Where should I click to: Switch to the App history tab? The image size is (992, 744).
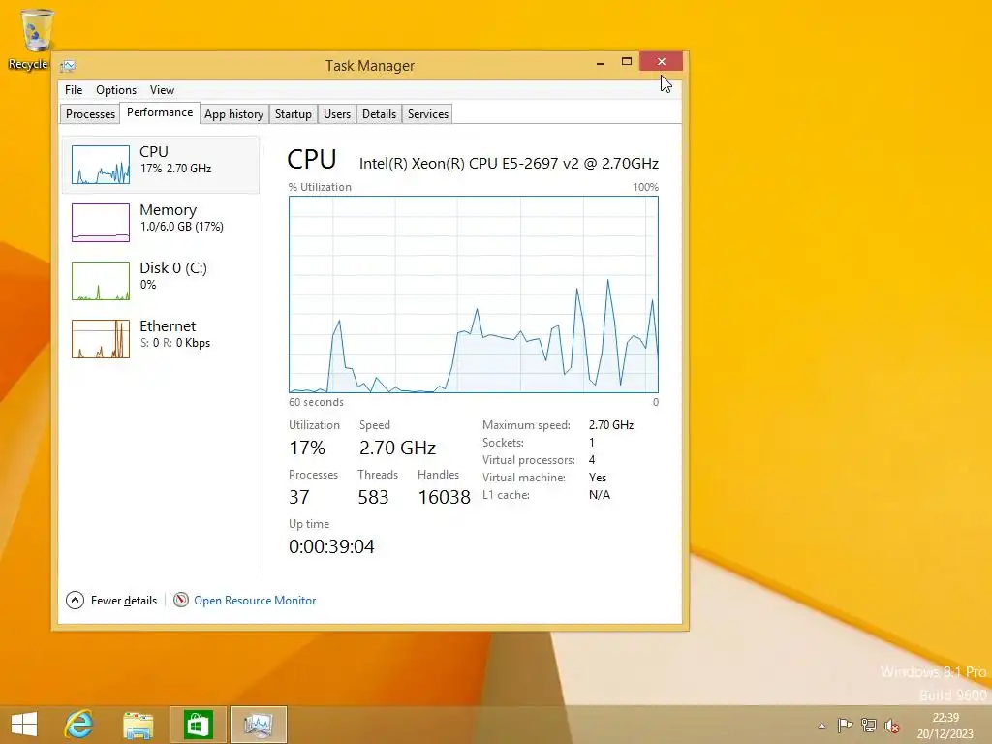tap(233, 114)
